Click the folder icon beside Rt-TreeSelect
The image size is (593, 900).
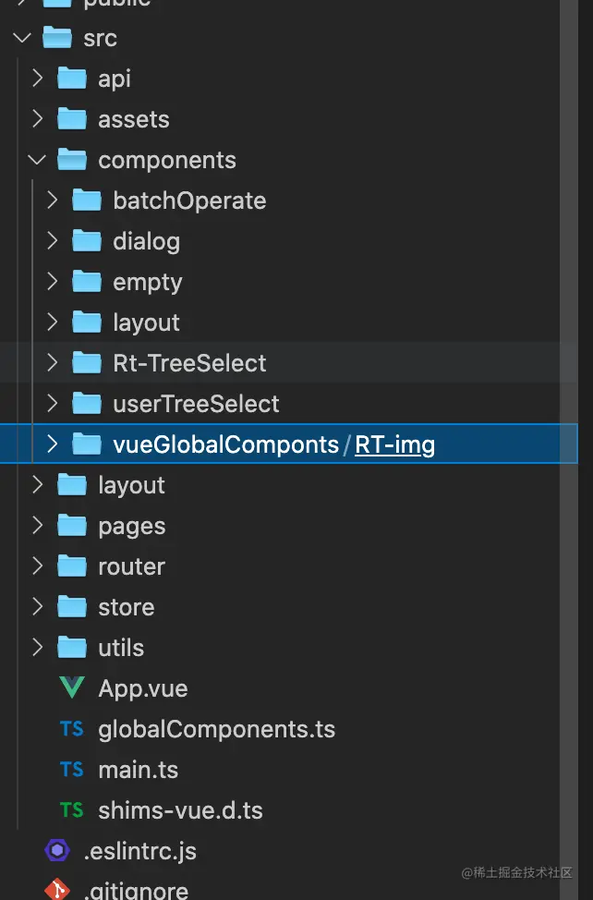coord(87,363)
